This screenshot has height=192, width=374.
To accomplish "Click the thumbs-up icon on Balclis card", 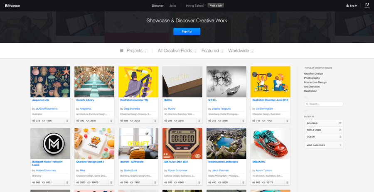I will 166,121.
